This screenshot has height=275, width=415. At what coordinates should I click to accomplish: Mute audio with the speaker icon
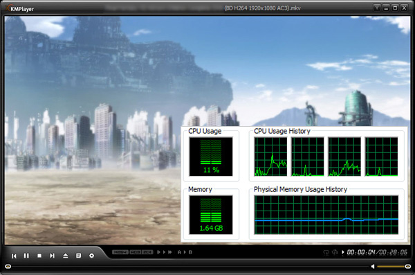pyautogui.click(x=373, y=266)
